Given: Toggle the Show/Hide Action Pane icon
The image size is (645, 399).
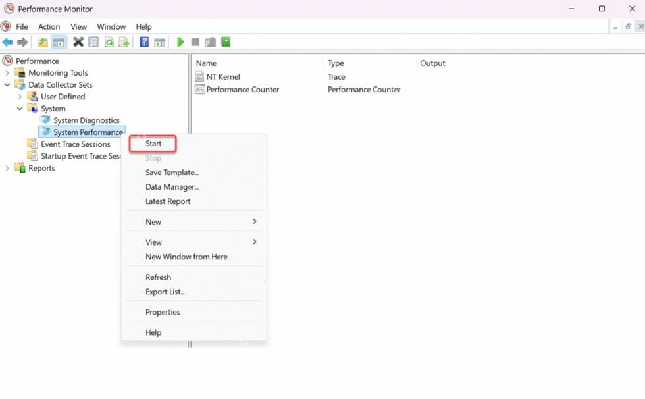Looking at the screenshot, I should tap(159, 42).
